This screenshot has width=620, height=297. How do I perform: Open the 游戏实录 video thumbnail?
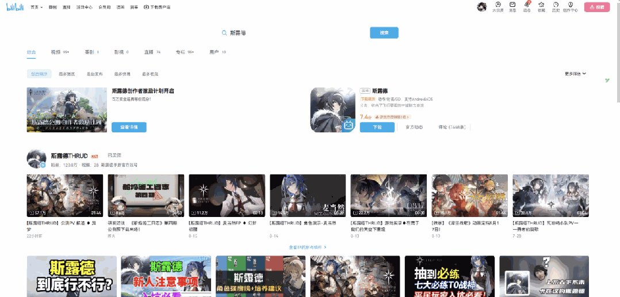[x=389, y=196]
